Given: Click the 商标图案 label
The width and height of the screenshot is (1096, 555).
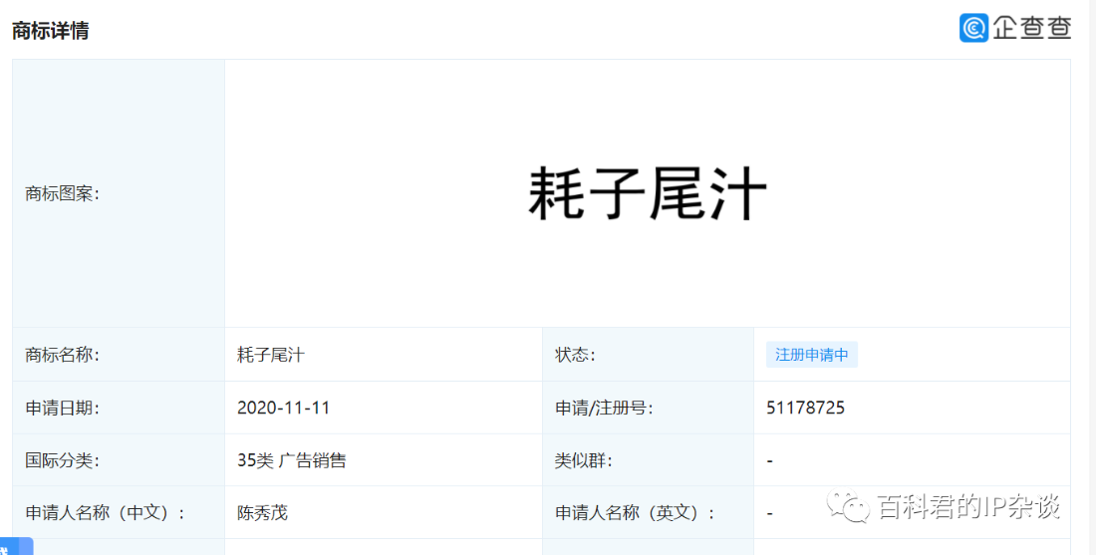Looking at the screenshot, I should [x=62, y=193].
